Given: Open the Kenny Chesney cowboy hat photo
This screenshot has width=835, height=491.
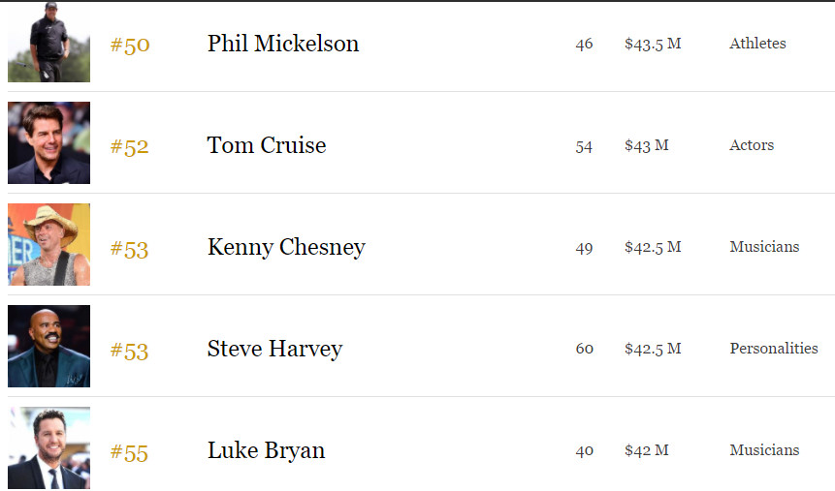Looking at the screenshot, I should [x=49, y=244].
